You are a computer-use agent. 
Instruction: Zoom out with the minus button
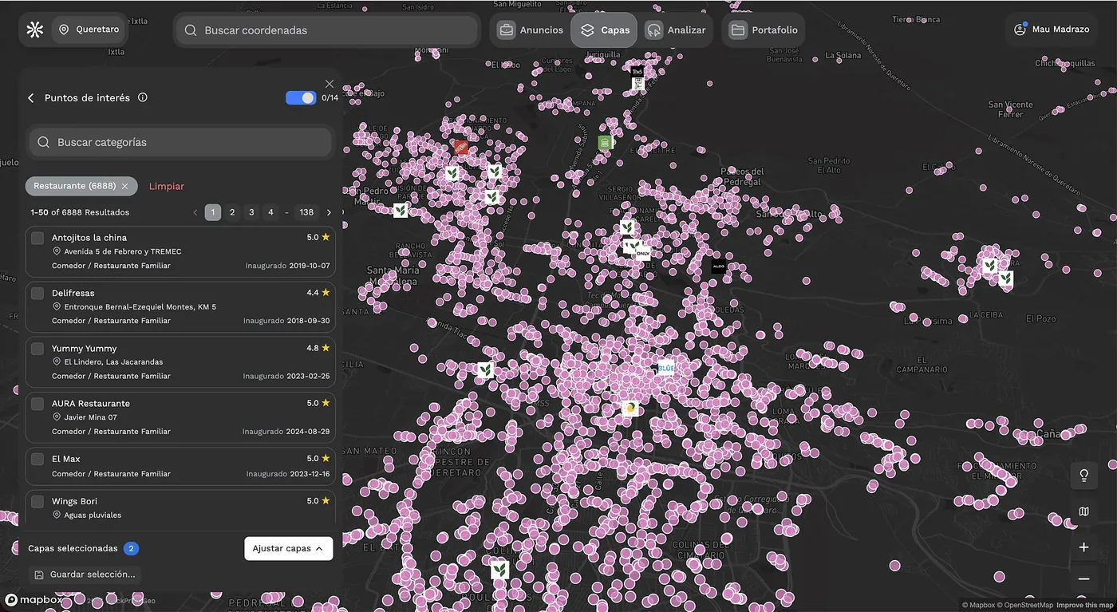click(1083, 579)
